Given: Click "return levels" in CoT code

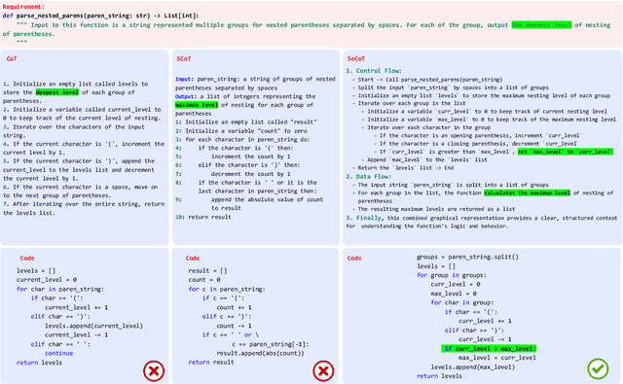Looking at the screenshot, I should tap(39, 363).
